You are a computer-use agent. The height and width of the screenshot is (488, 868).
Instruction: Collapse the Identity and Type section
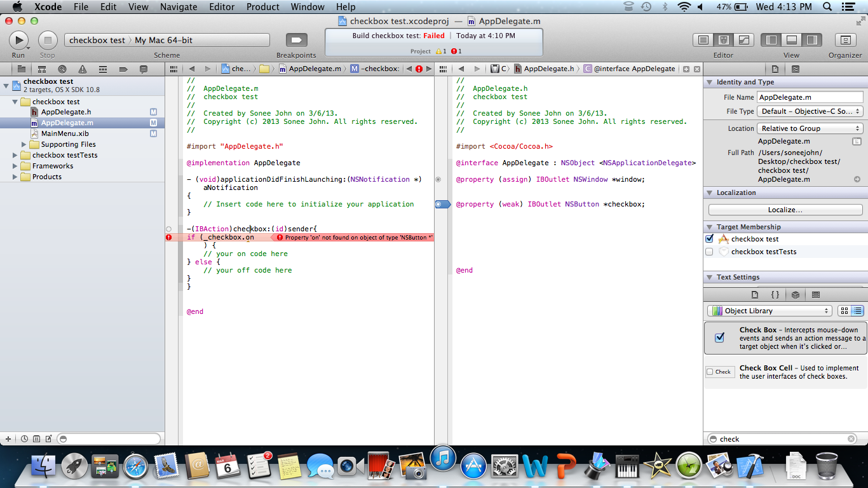[710, 83]
